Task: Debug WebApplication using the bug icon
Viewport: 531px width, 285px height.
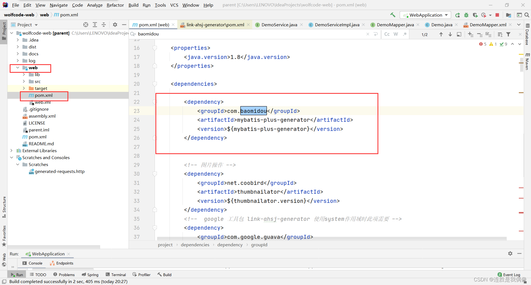Action: pyautogui.click(x=466, y=15)
